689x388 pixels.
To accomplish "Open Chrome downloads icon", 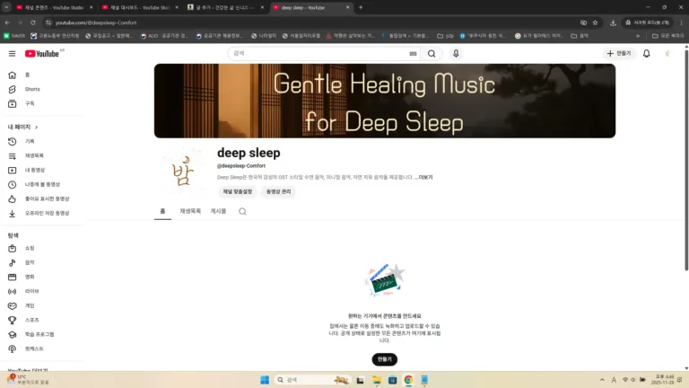I will coord(613,22).
